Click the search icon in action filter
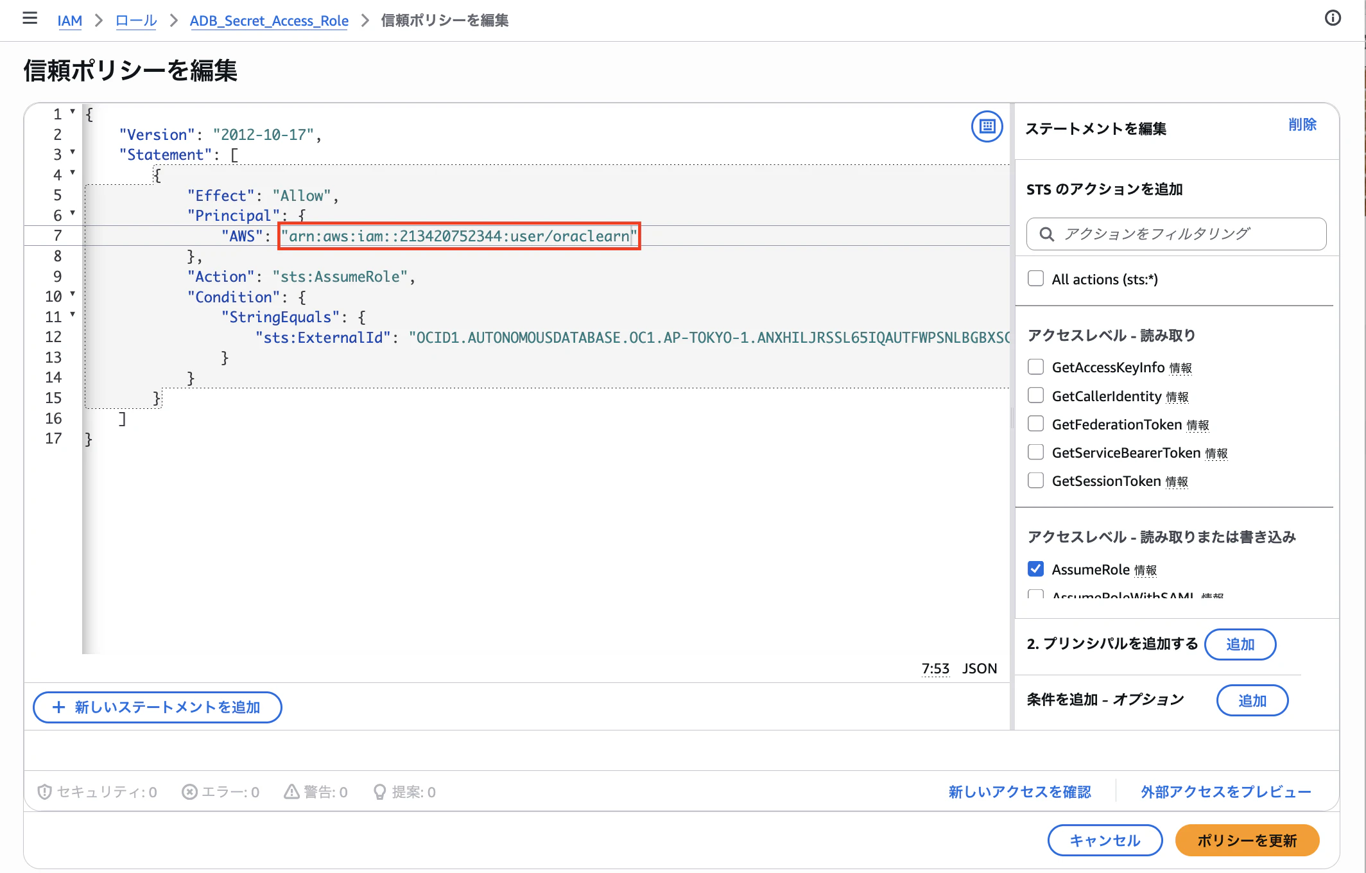The image size is (1366, 873). [1046, 234]
